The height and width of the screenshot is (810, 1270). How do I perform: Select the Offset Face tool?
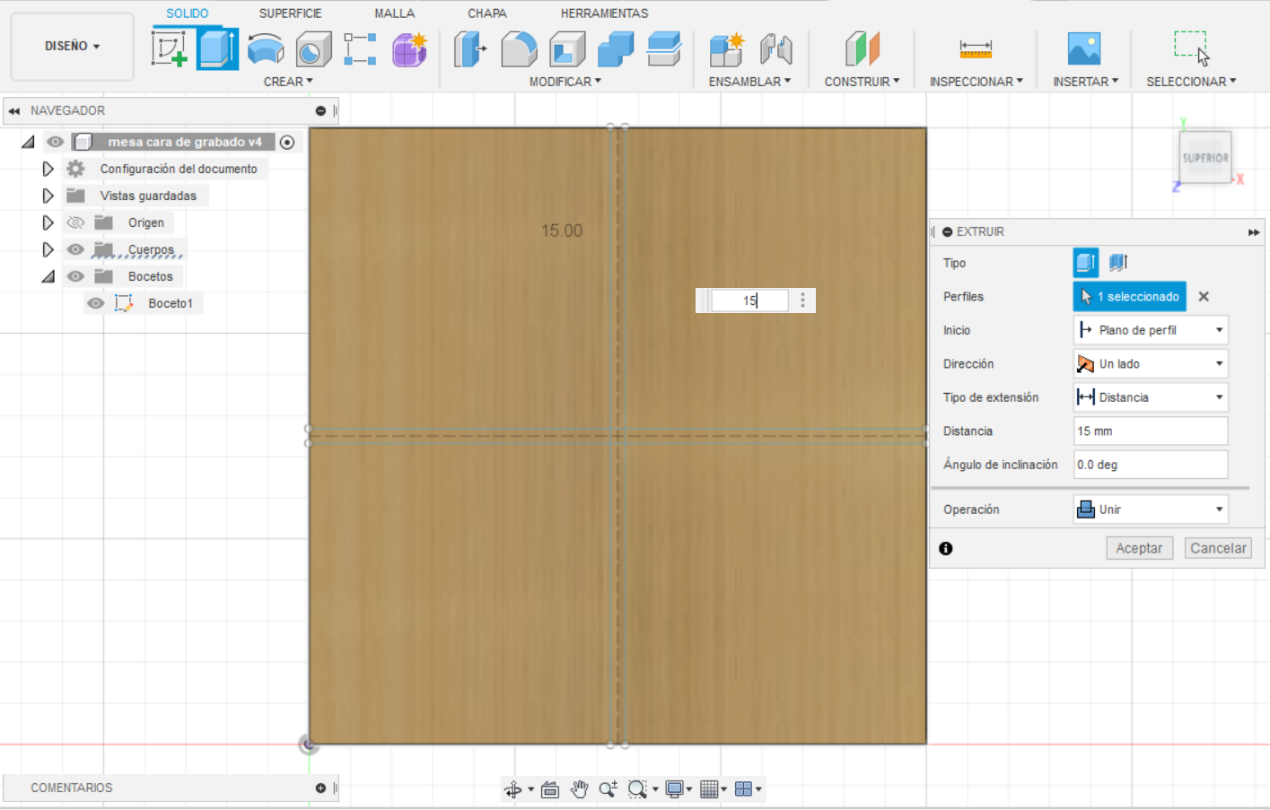[664, 48]
